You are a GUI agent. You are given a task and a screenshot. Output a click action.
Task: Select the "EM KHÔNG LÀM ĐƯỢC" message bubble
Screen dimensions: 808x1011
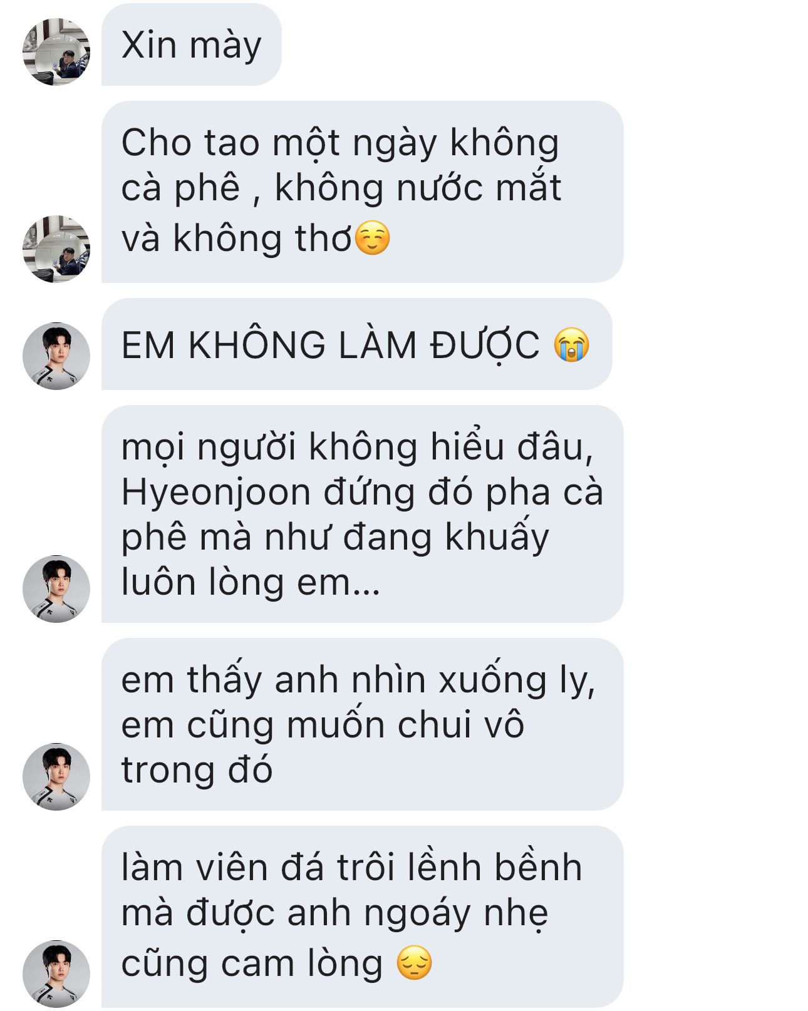357,344
